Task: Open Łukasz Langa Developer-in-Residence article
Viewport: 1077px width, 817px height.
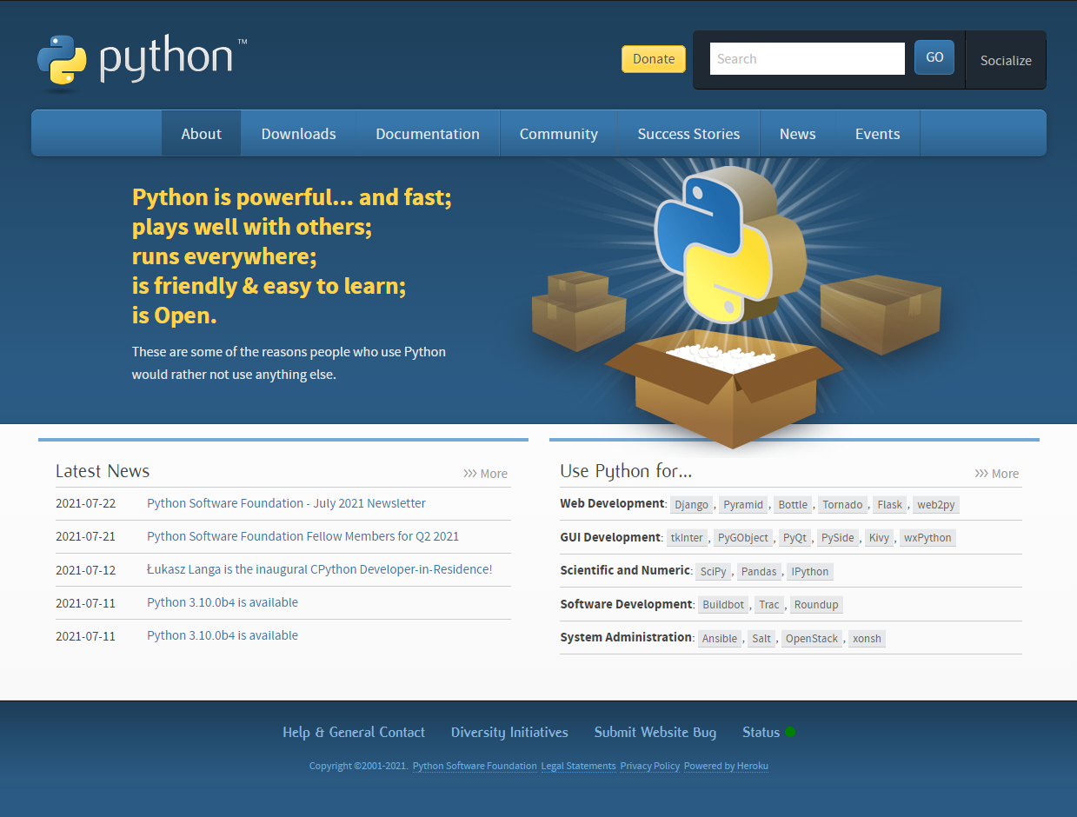Action: (x=320, y=569)
